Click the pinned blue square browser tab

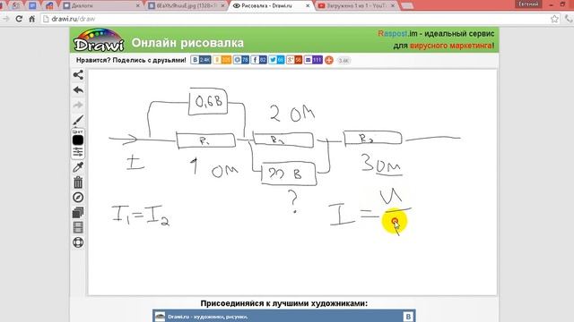[x=32, y=5]
